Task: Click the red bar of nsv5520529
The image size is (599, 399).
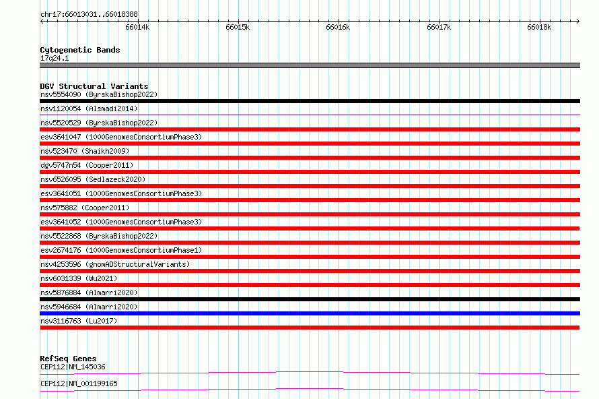Action: click(x=310, y=129)
